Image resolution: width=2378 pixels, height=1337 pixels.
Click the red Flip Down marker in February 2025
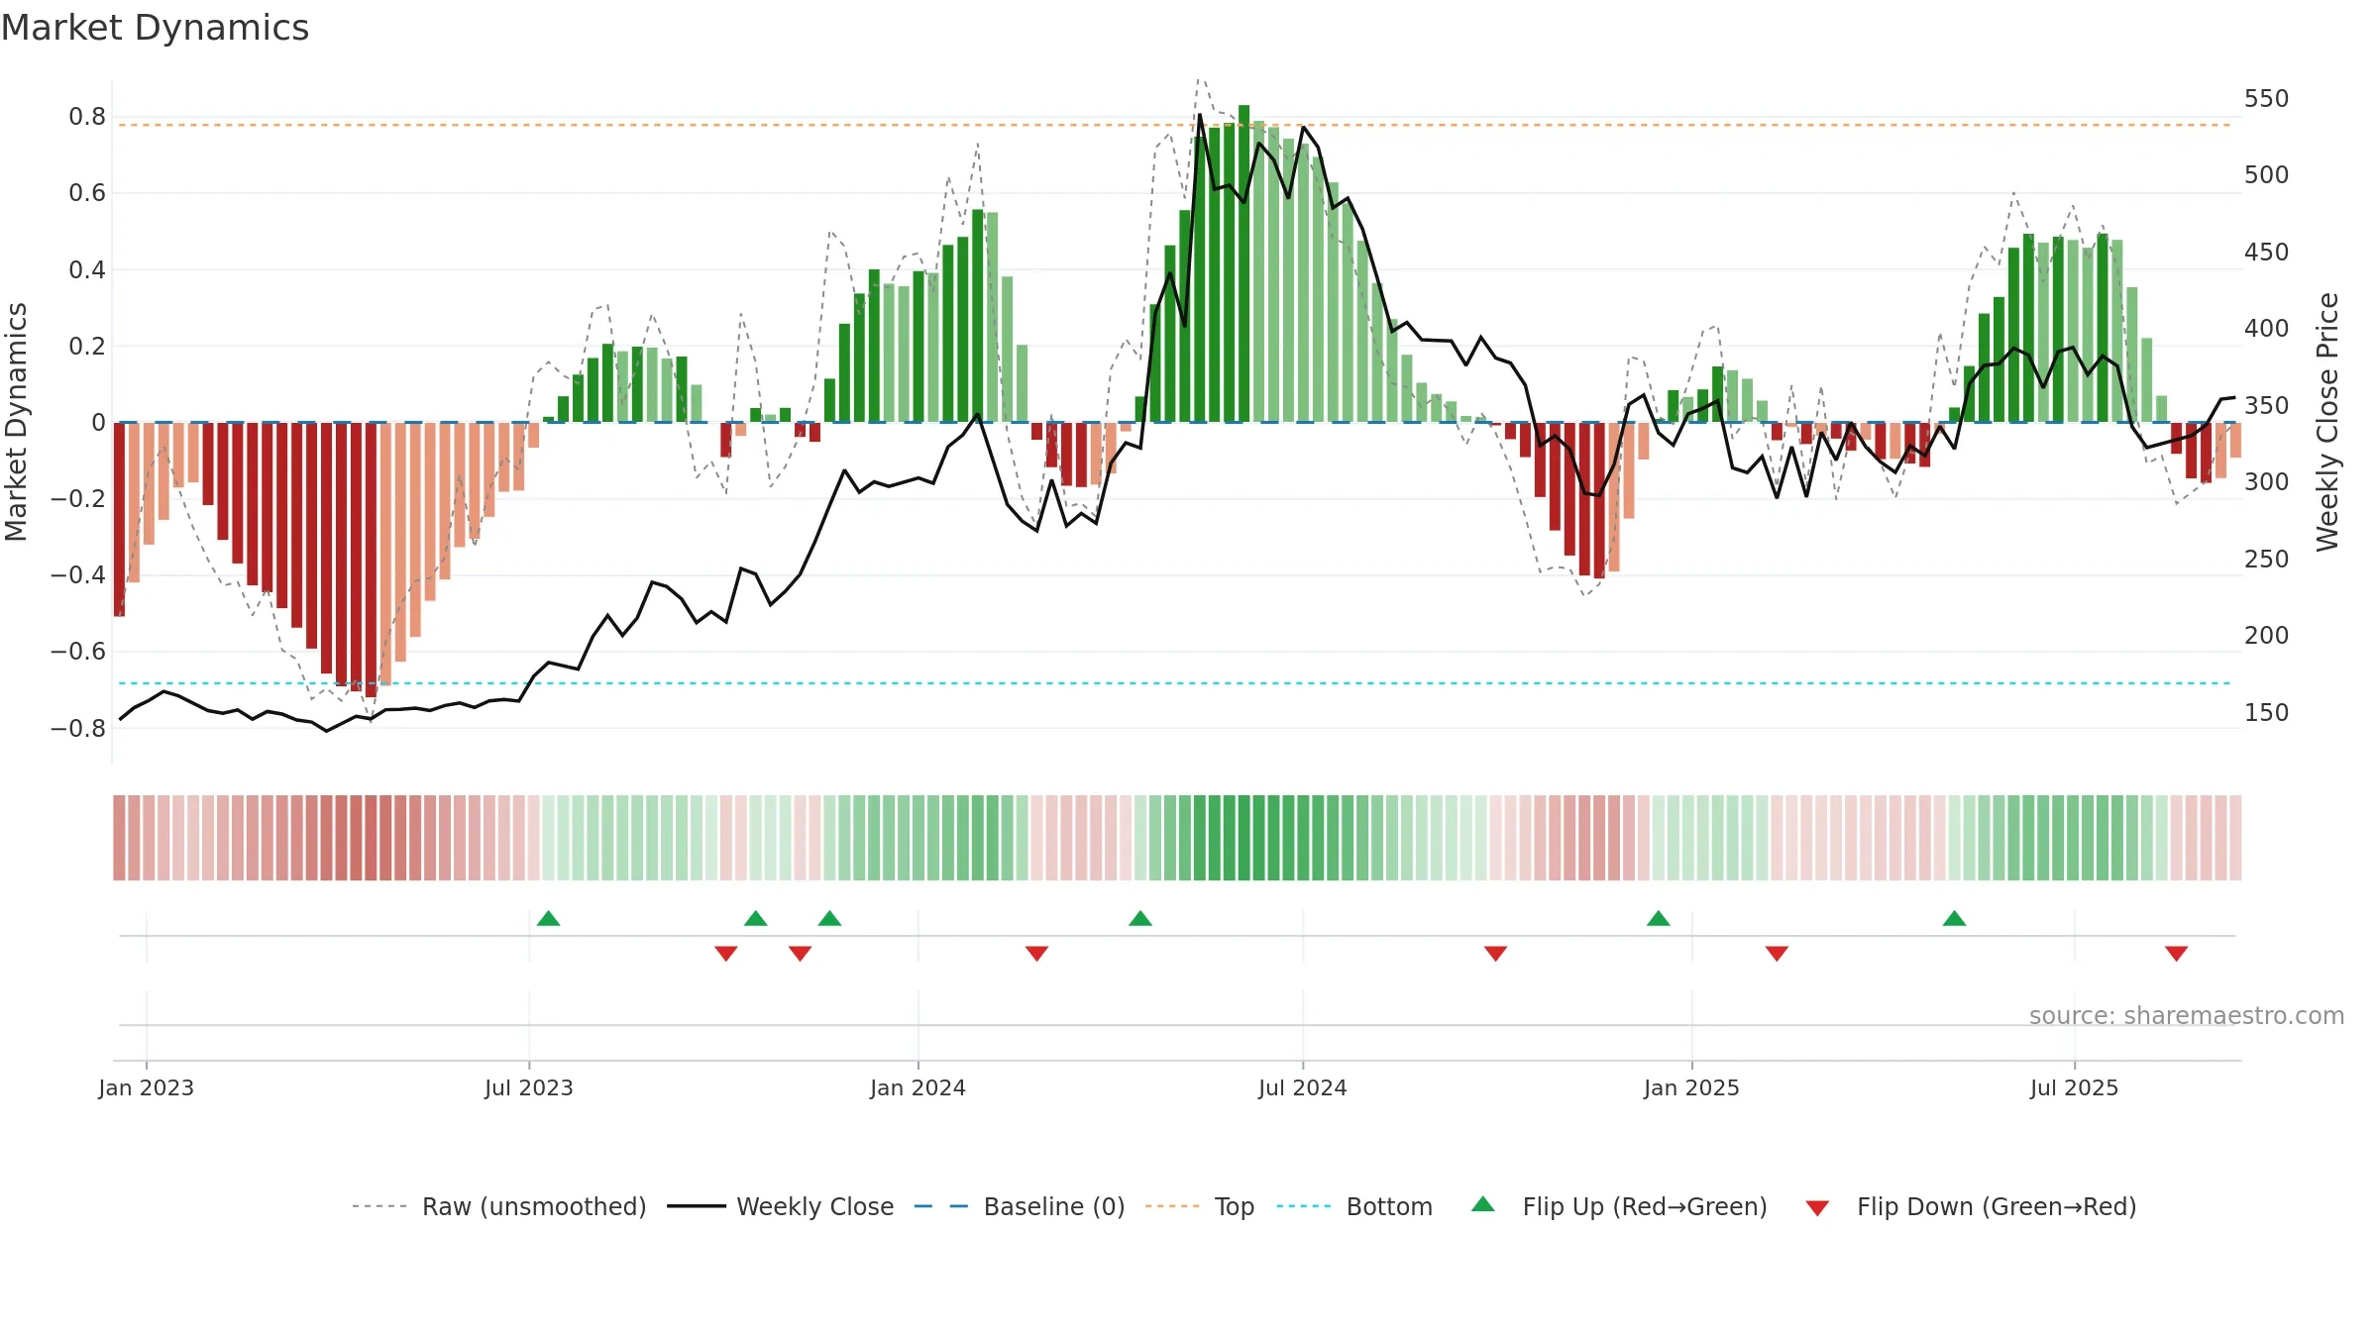(x=1777, y=953)
